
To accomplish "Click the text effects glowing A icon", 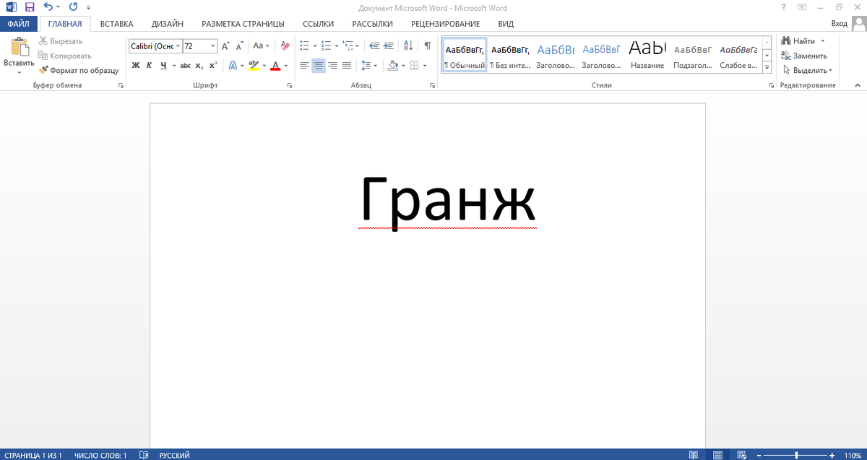I will [233, 65].
